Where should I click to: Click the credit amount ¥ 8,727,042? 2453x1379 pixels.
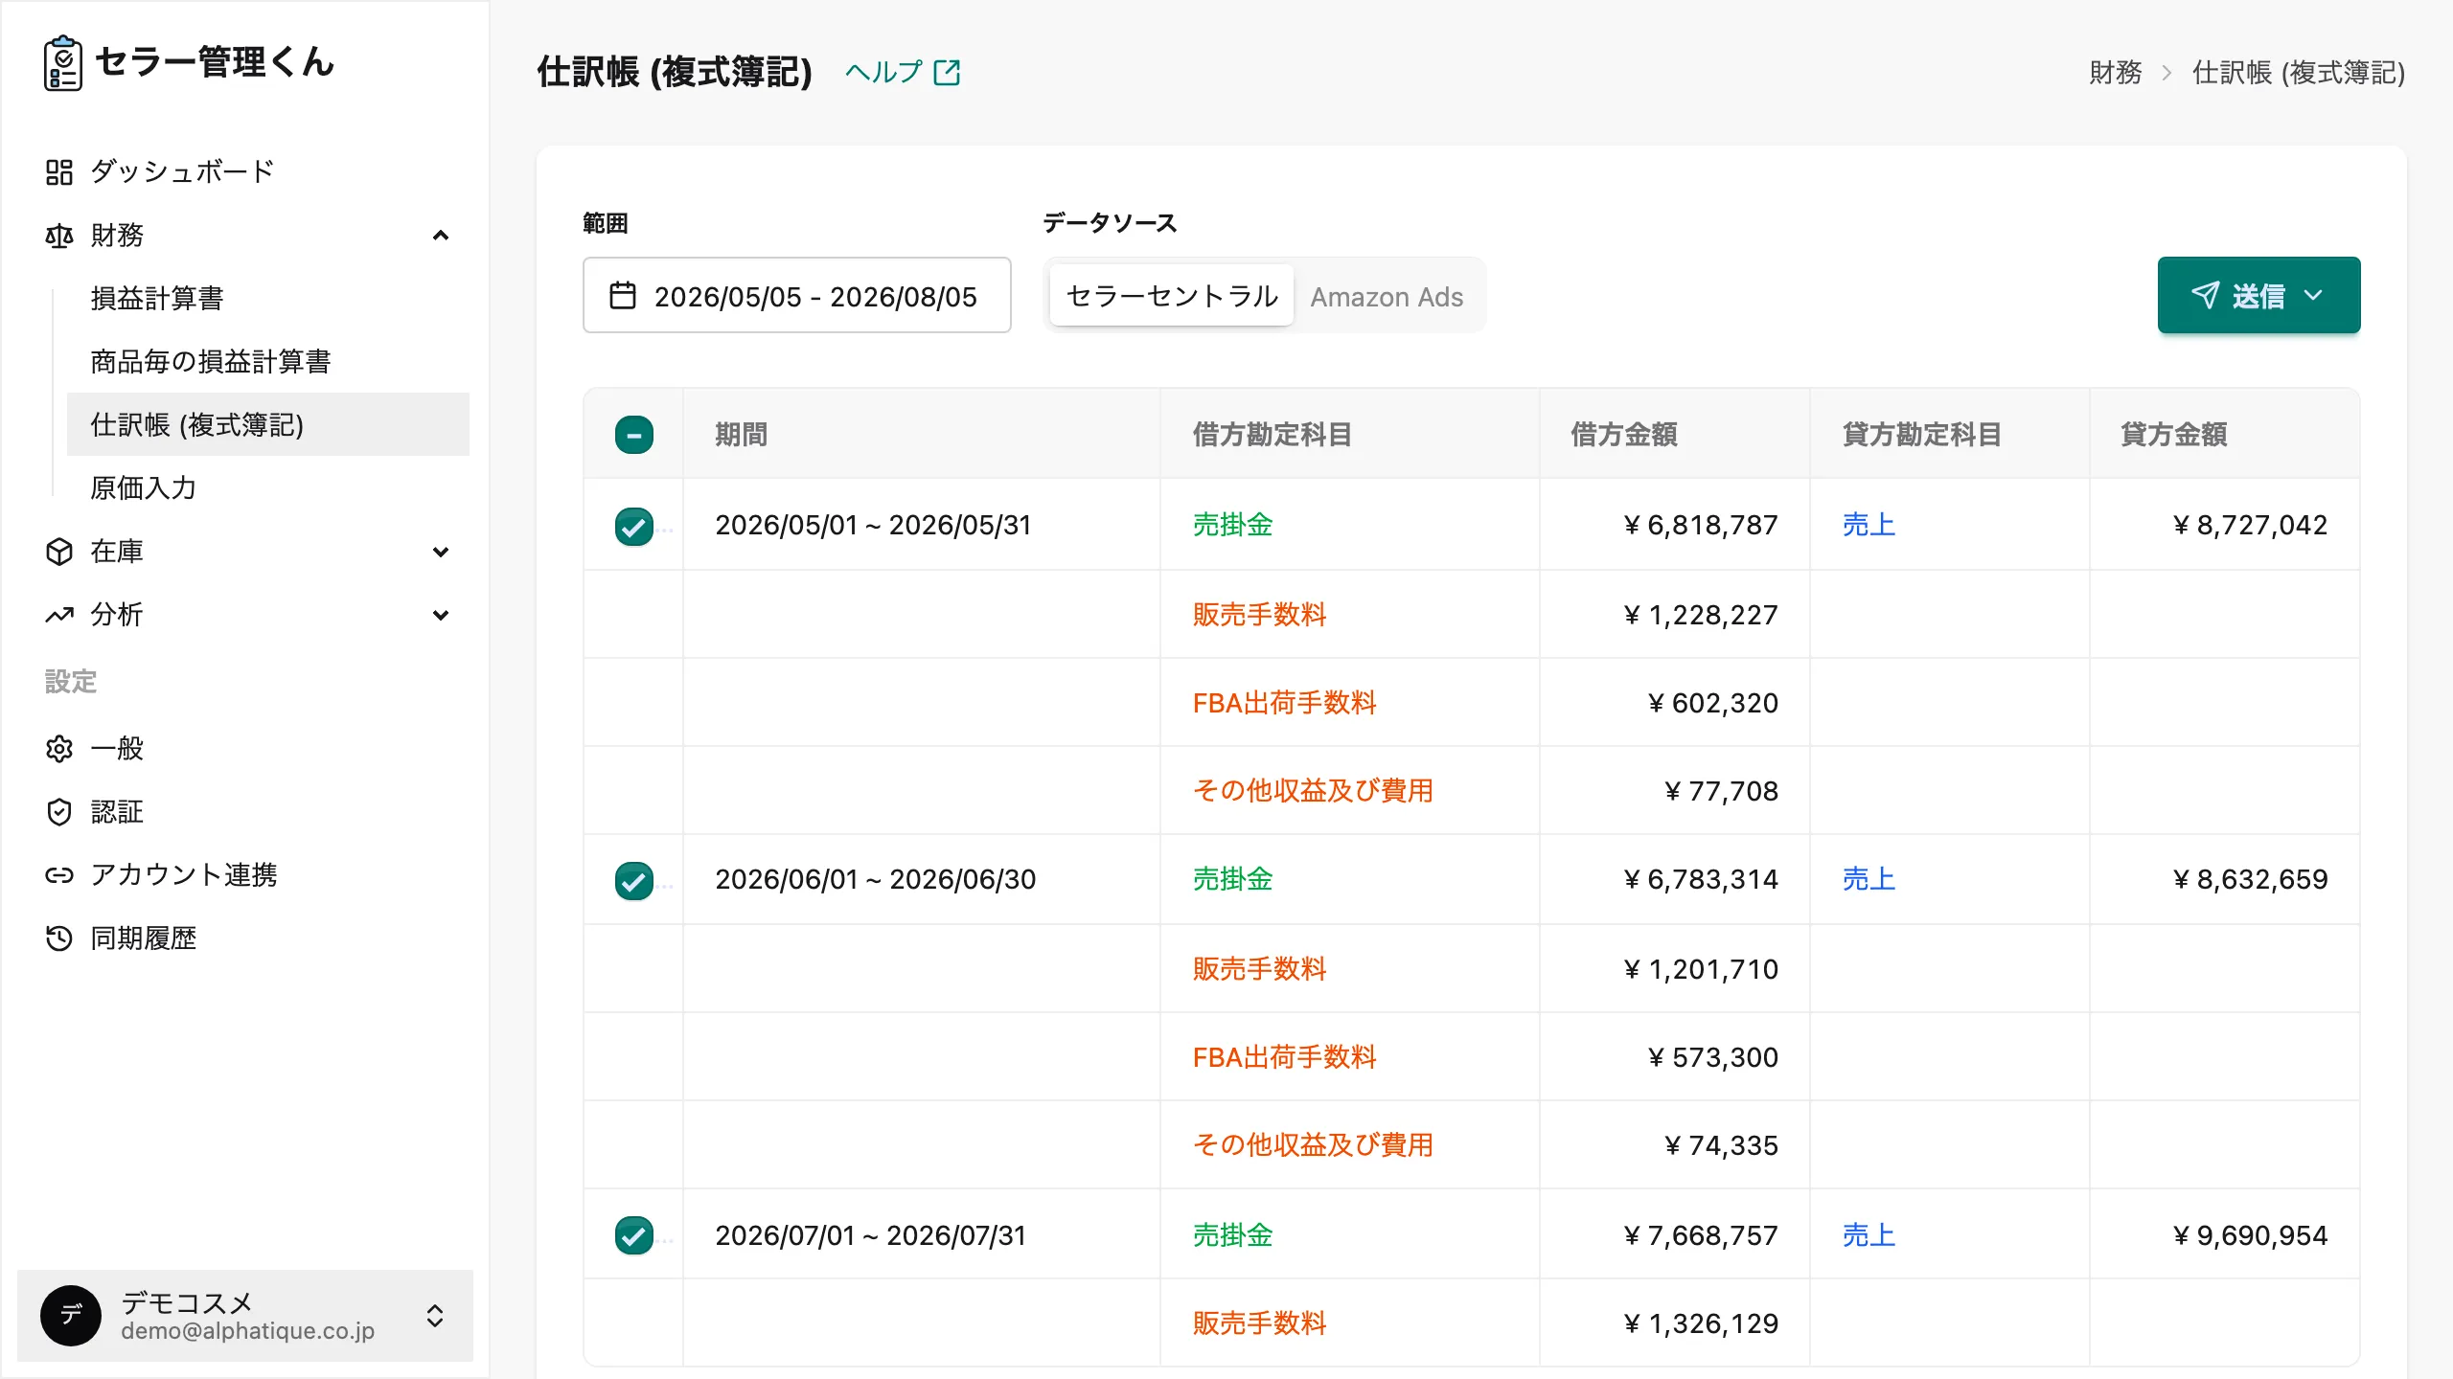point(2250,525)
